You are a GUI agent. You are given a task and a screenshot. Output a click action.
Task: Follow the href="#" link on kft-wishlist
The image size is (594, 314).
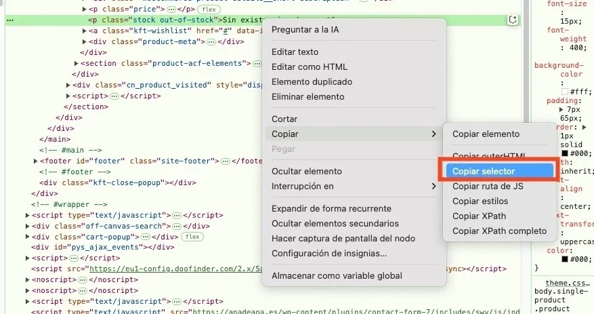(x=226, y=31)
